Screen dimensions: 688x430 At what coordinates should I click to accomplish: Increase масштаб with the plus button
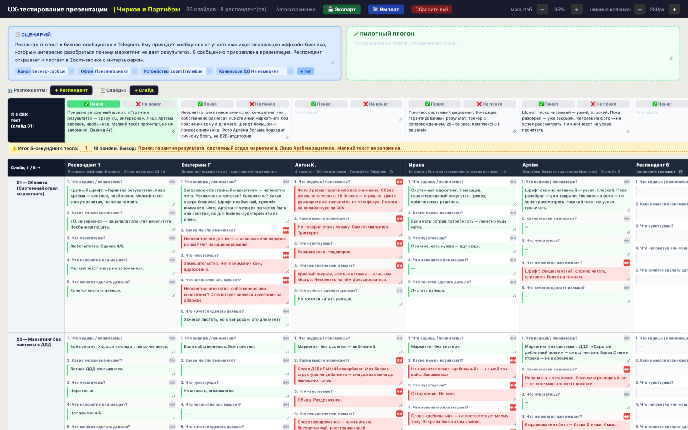point(577,9)
